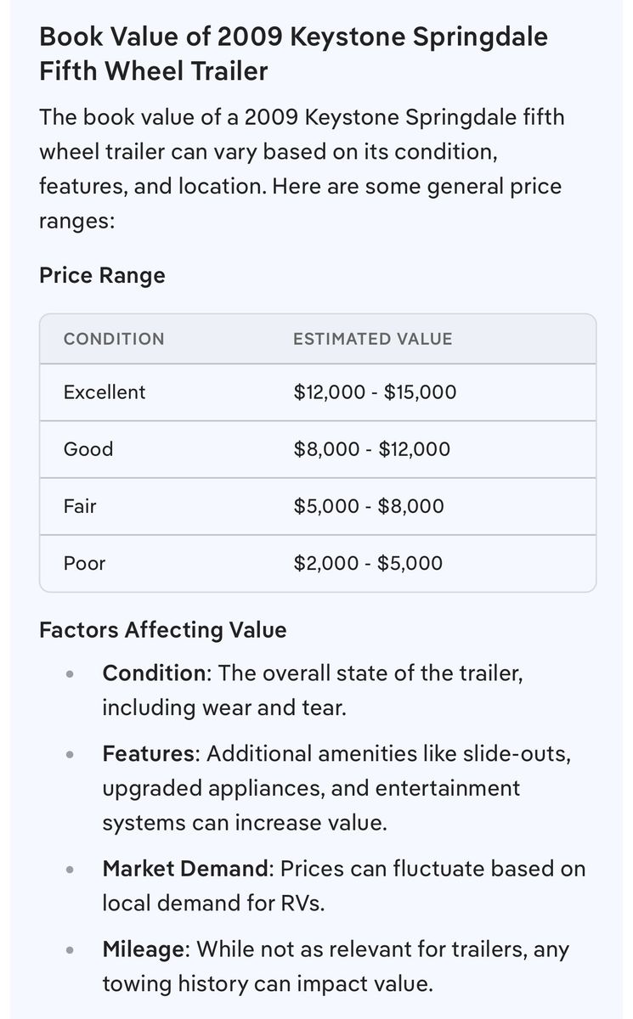Click the $5,000 - $8,000 value

point(369,506)
